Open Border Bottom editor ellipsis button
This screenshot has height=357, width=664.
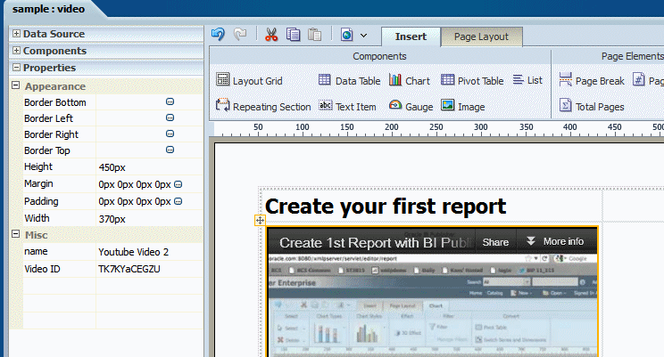(x=170, y=101)
